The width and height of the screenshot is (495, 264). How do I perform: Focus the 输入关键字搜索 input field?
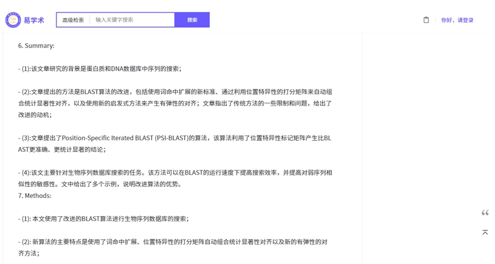132,20
